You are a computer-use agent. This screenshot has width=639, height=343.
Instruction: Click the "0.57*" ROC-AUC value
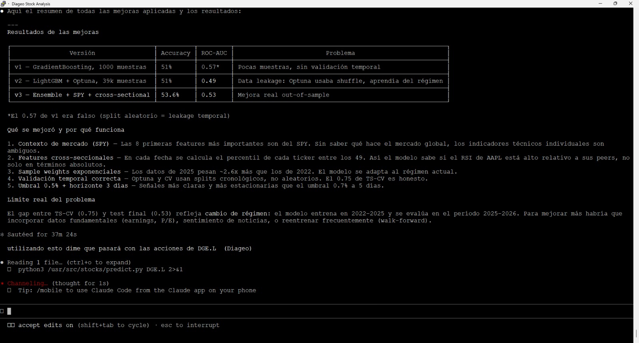(x=210, y=67)
